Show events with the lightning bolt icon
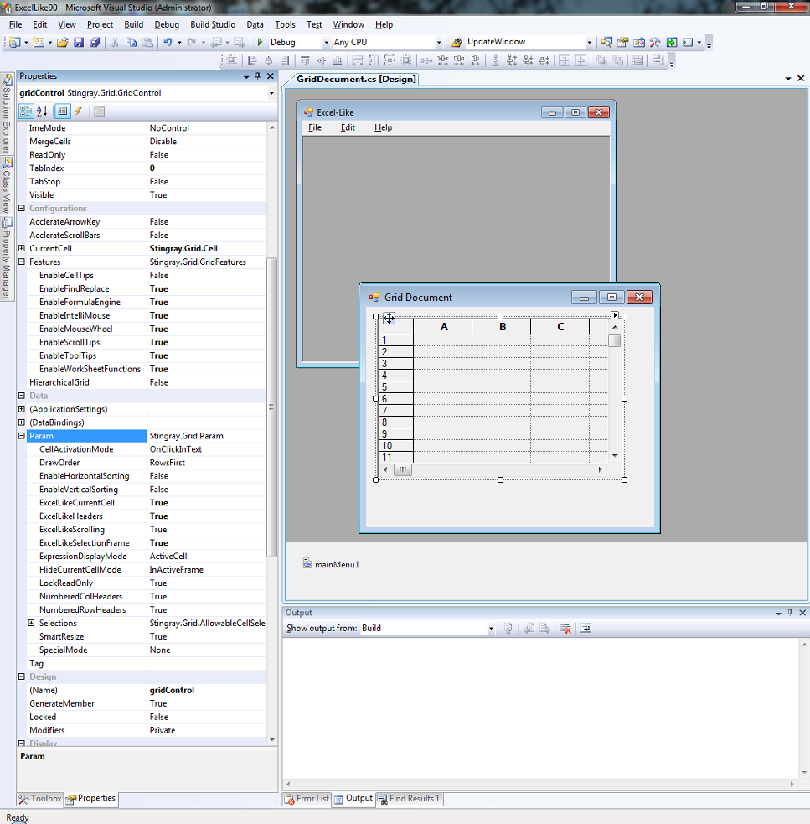This screenshot has width=810, height=824. coord(79,111)
